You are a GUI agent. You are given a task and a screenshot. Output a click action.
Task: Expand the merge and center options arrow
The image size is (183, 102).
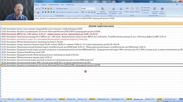[x=79, y=12]
